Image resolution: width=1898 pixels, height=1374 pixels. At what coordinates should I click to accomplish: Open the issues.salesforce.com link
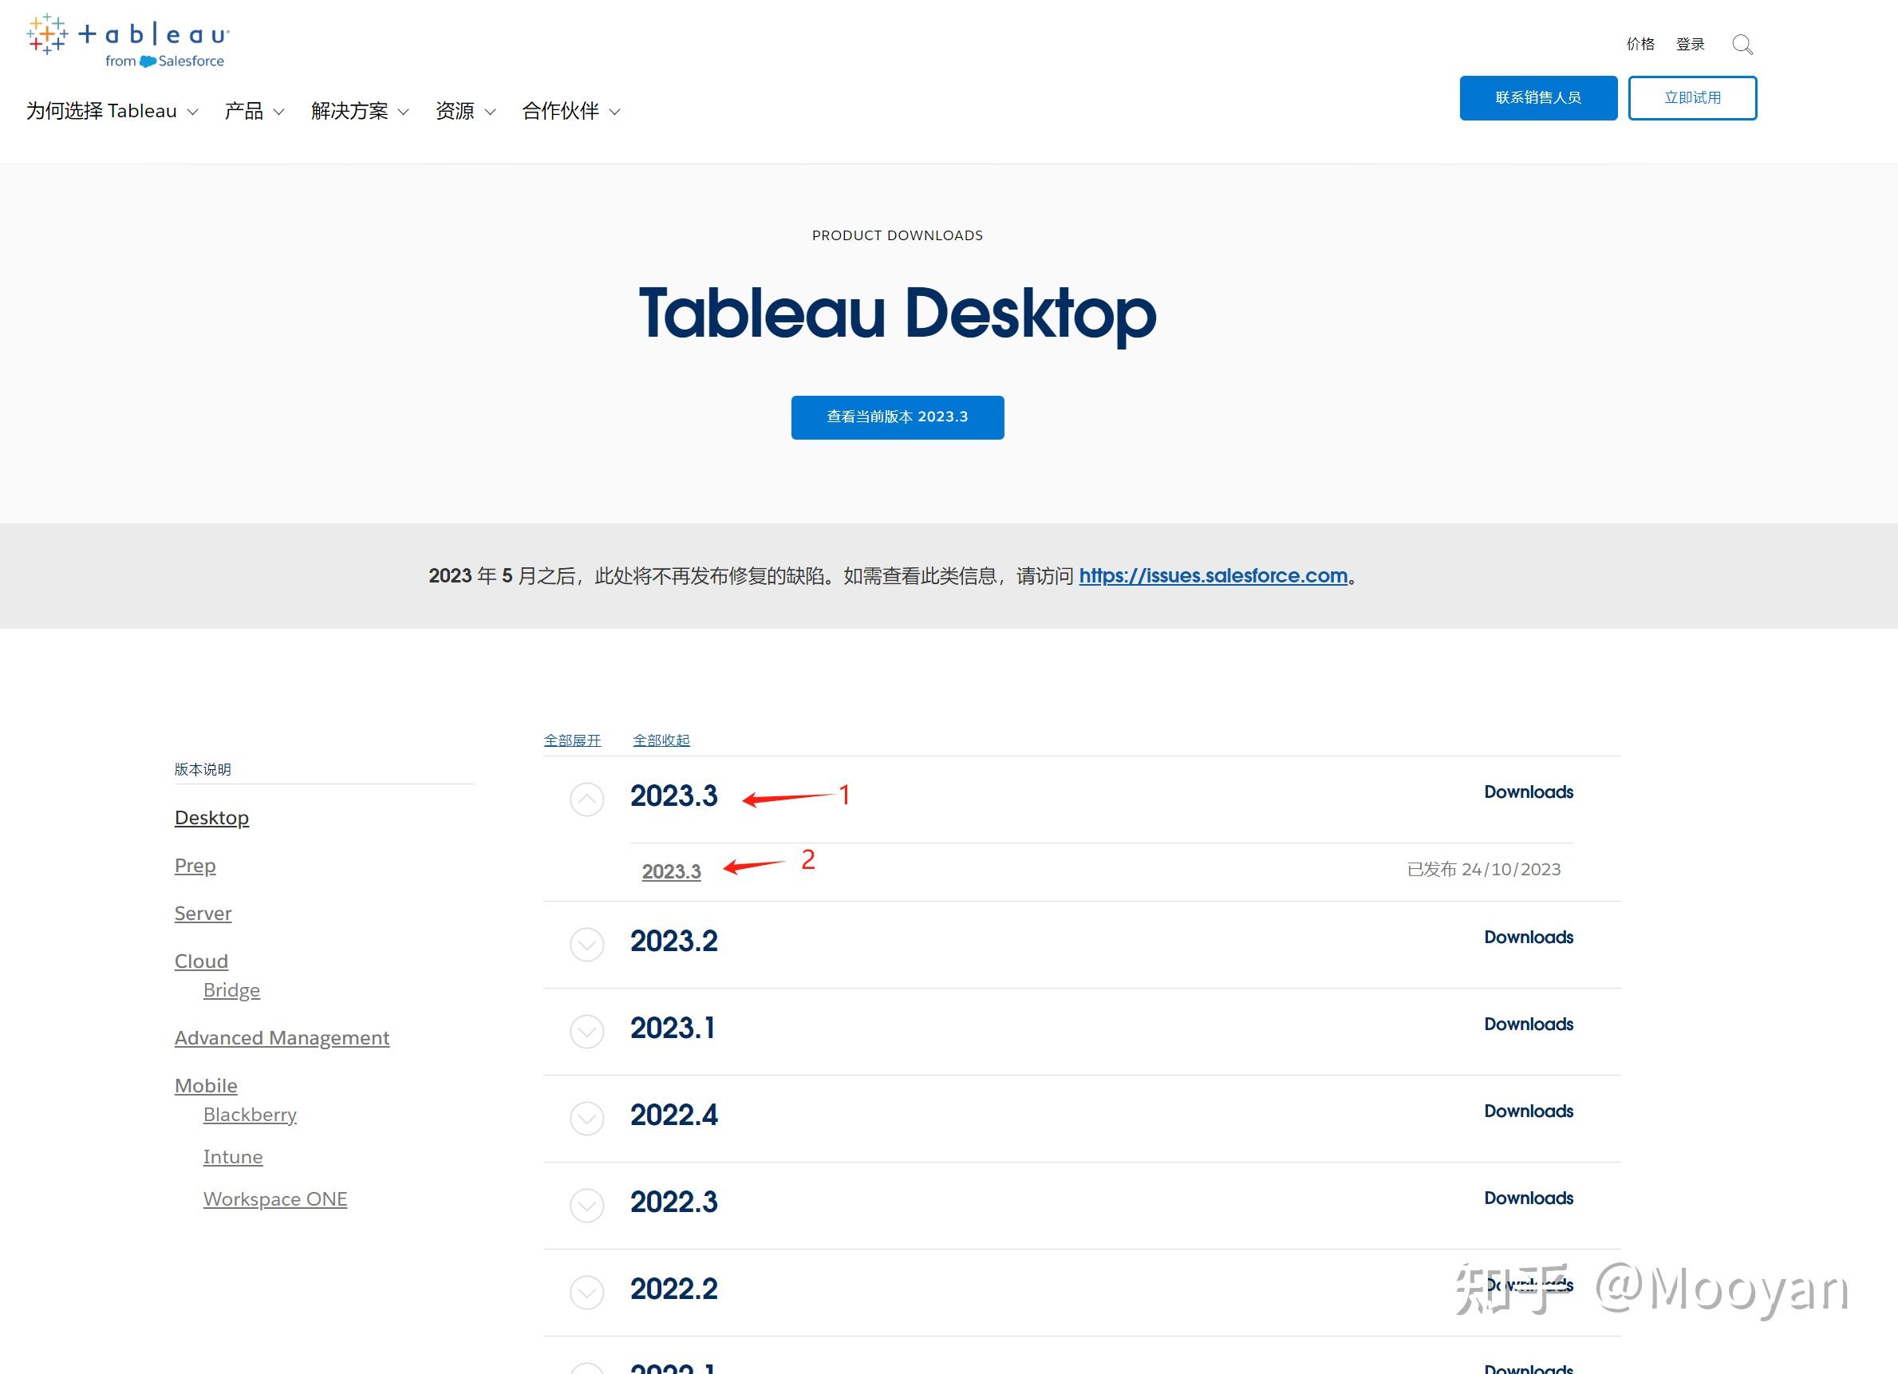pyautogui.click(x=1213, y=576)
